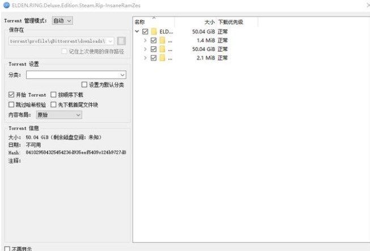Screen dimensions: 370x251
Task: Uncheck the 50.04 GiB subfolder checkbox
Action: [x=154, y=49]
